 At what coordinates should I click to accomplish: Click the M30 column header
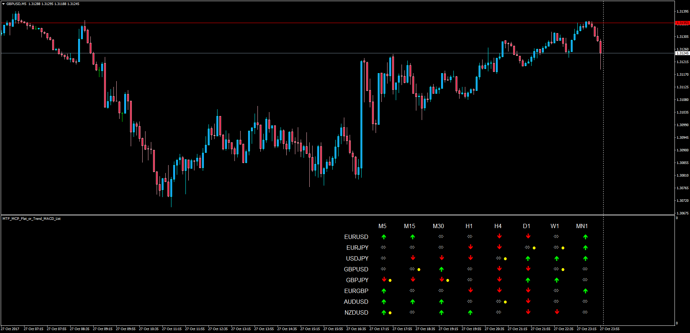coord(438,226)
